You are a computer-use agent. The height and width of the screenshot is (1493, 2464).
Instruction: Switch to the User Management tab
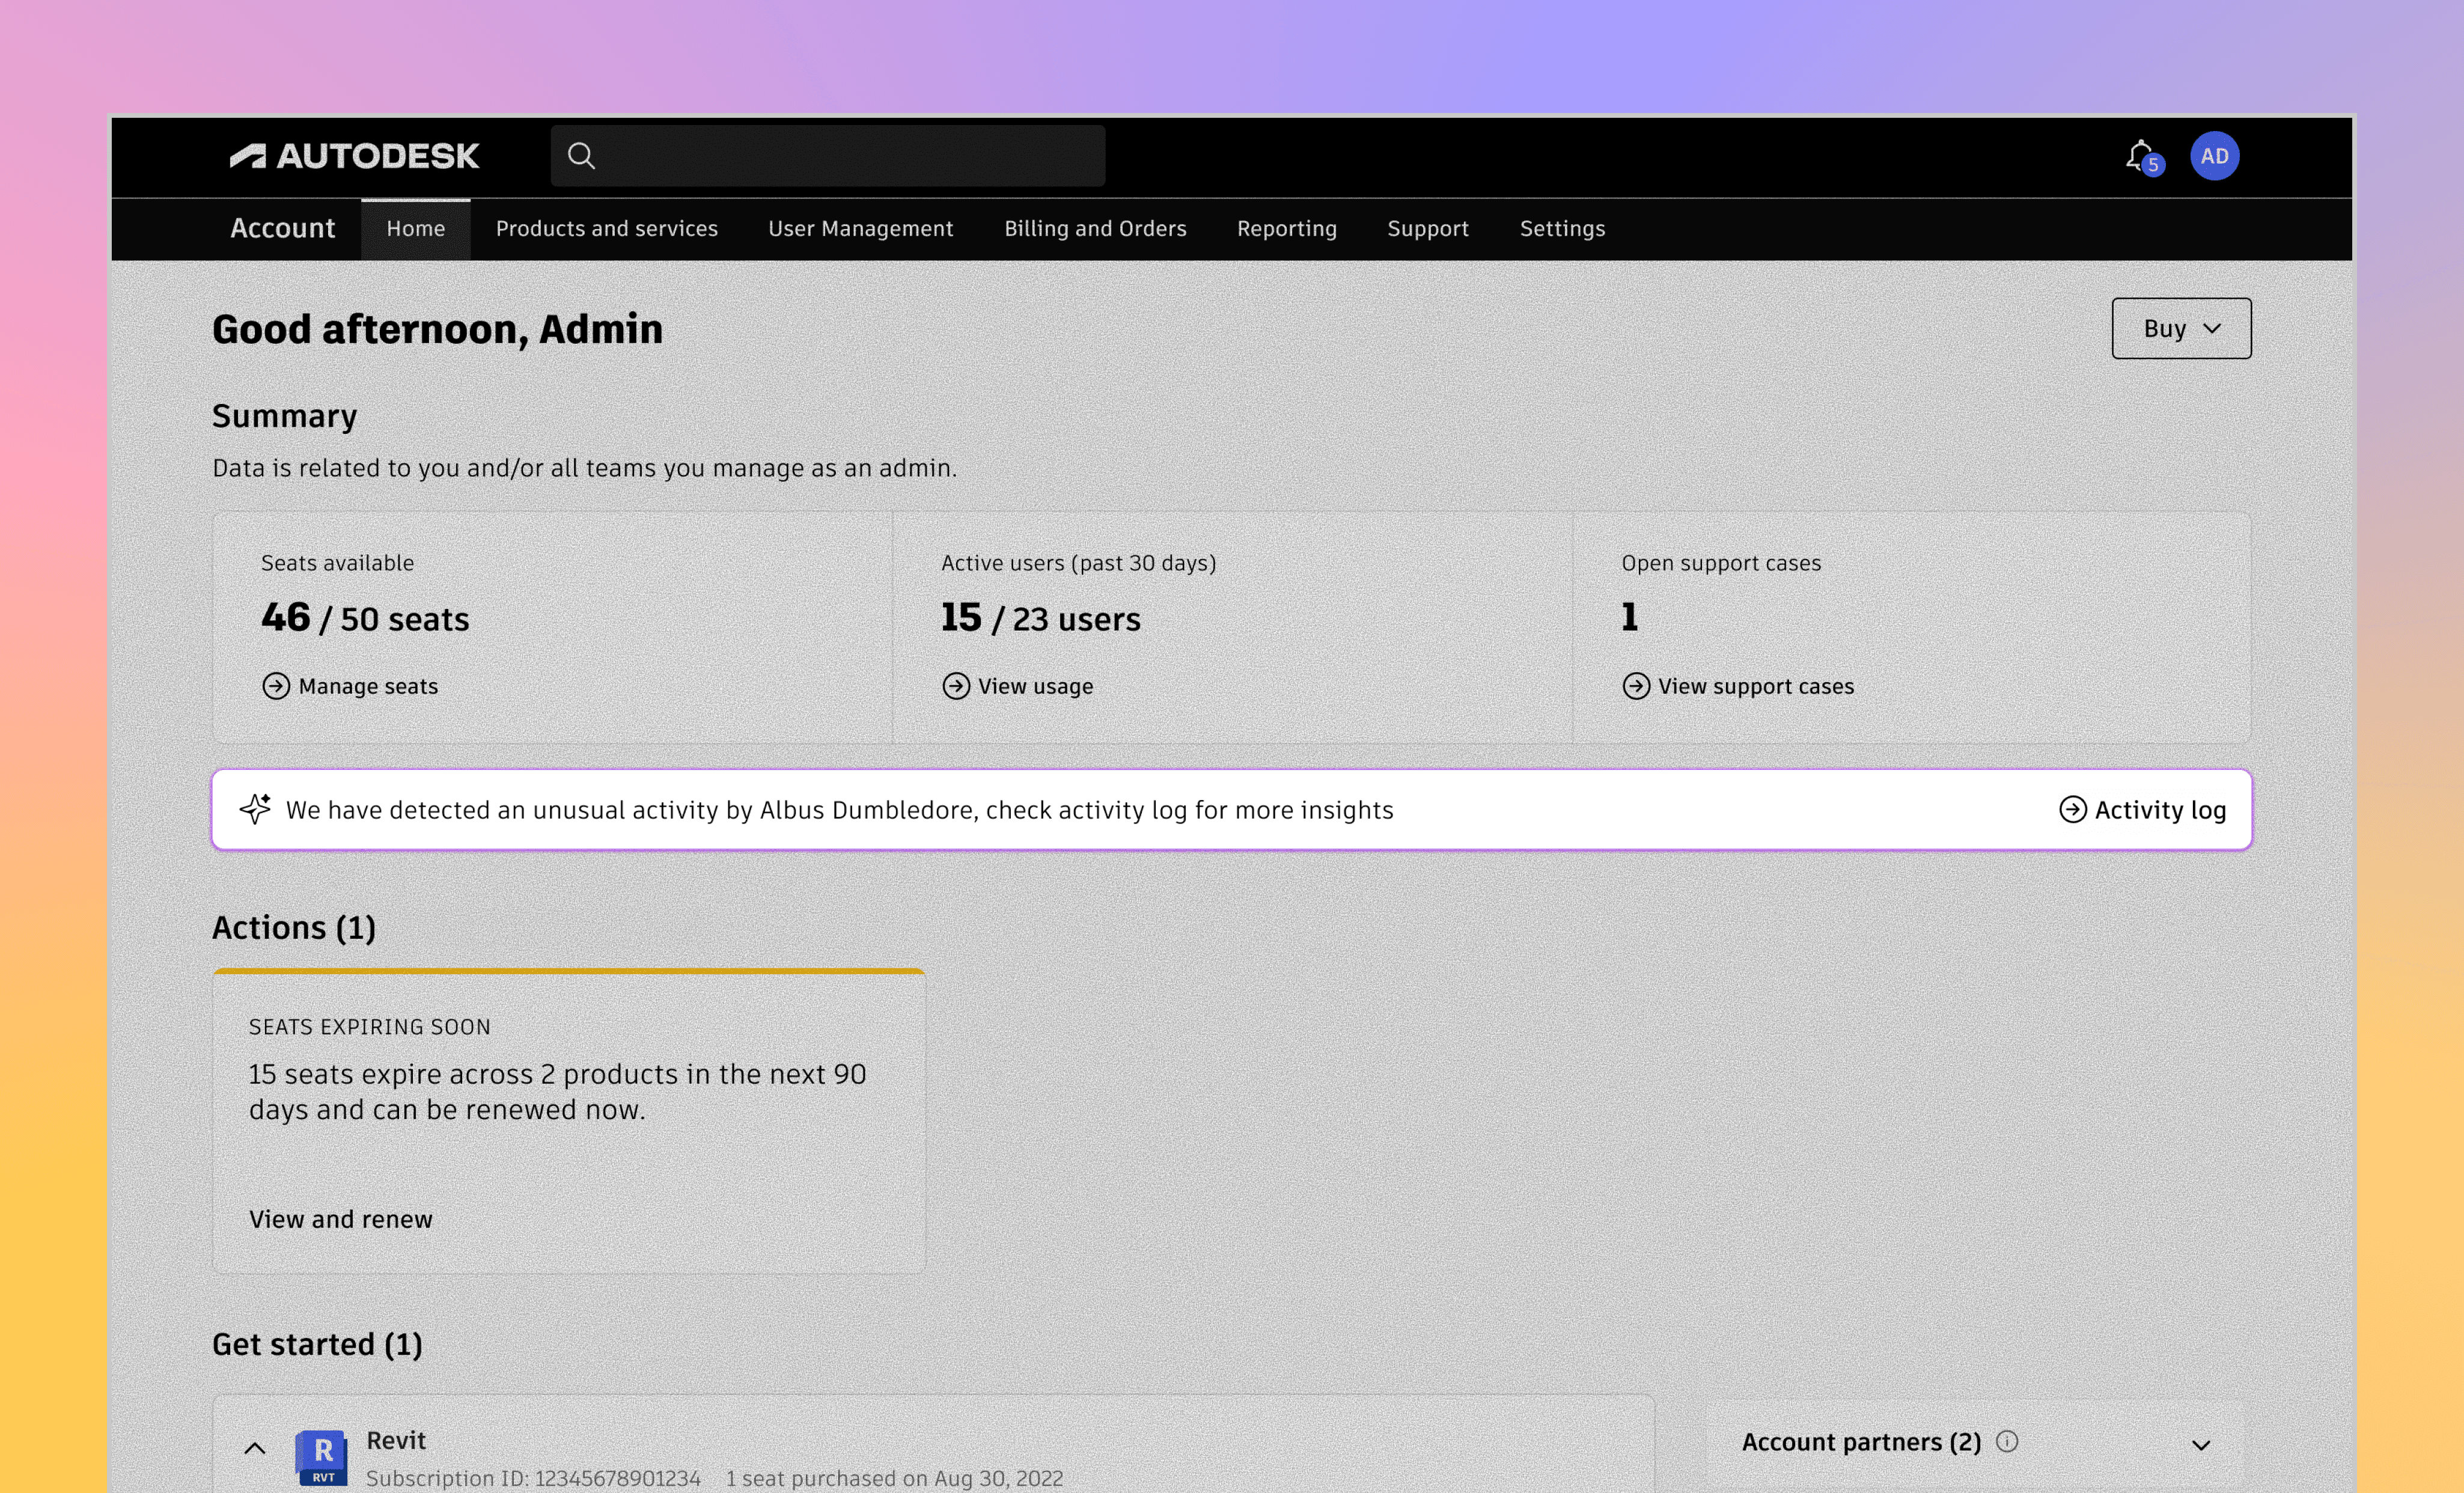[x=860, y=229]
